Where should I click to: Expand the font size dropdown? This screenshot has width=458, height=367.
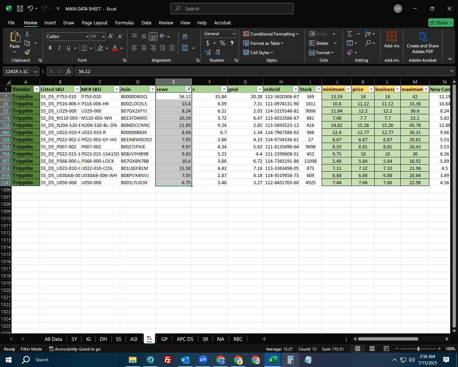[103, 37]
